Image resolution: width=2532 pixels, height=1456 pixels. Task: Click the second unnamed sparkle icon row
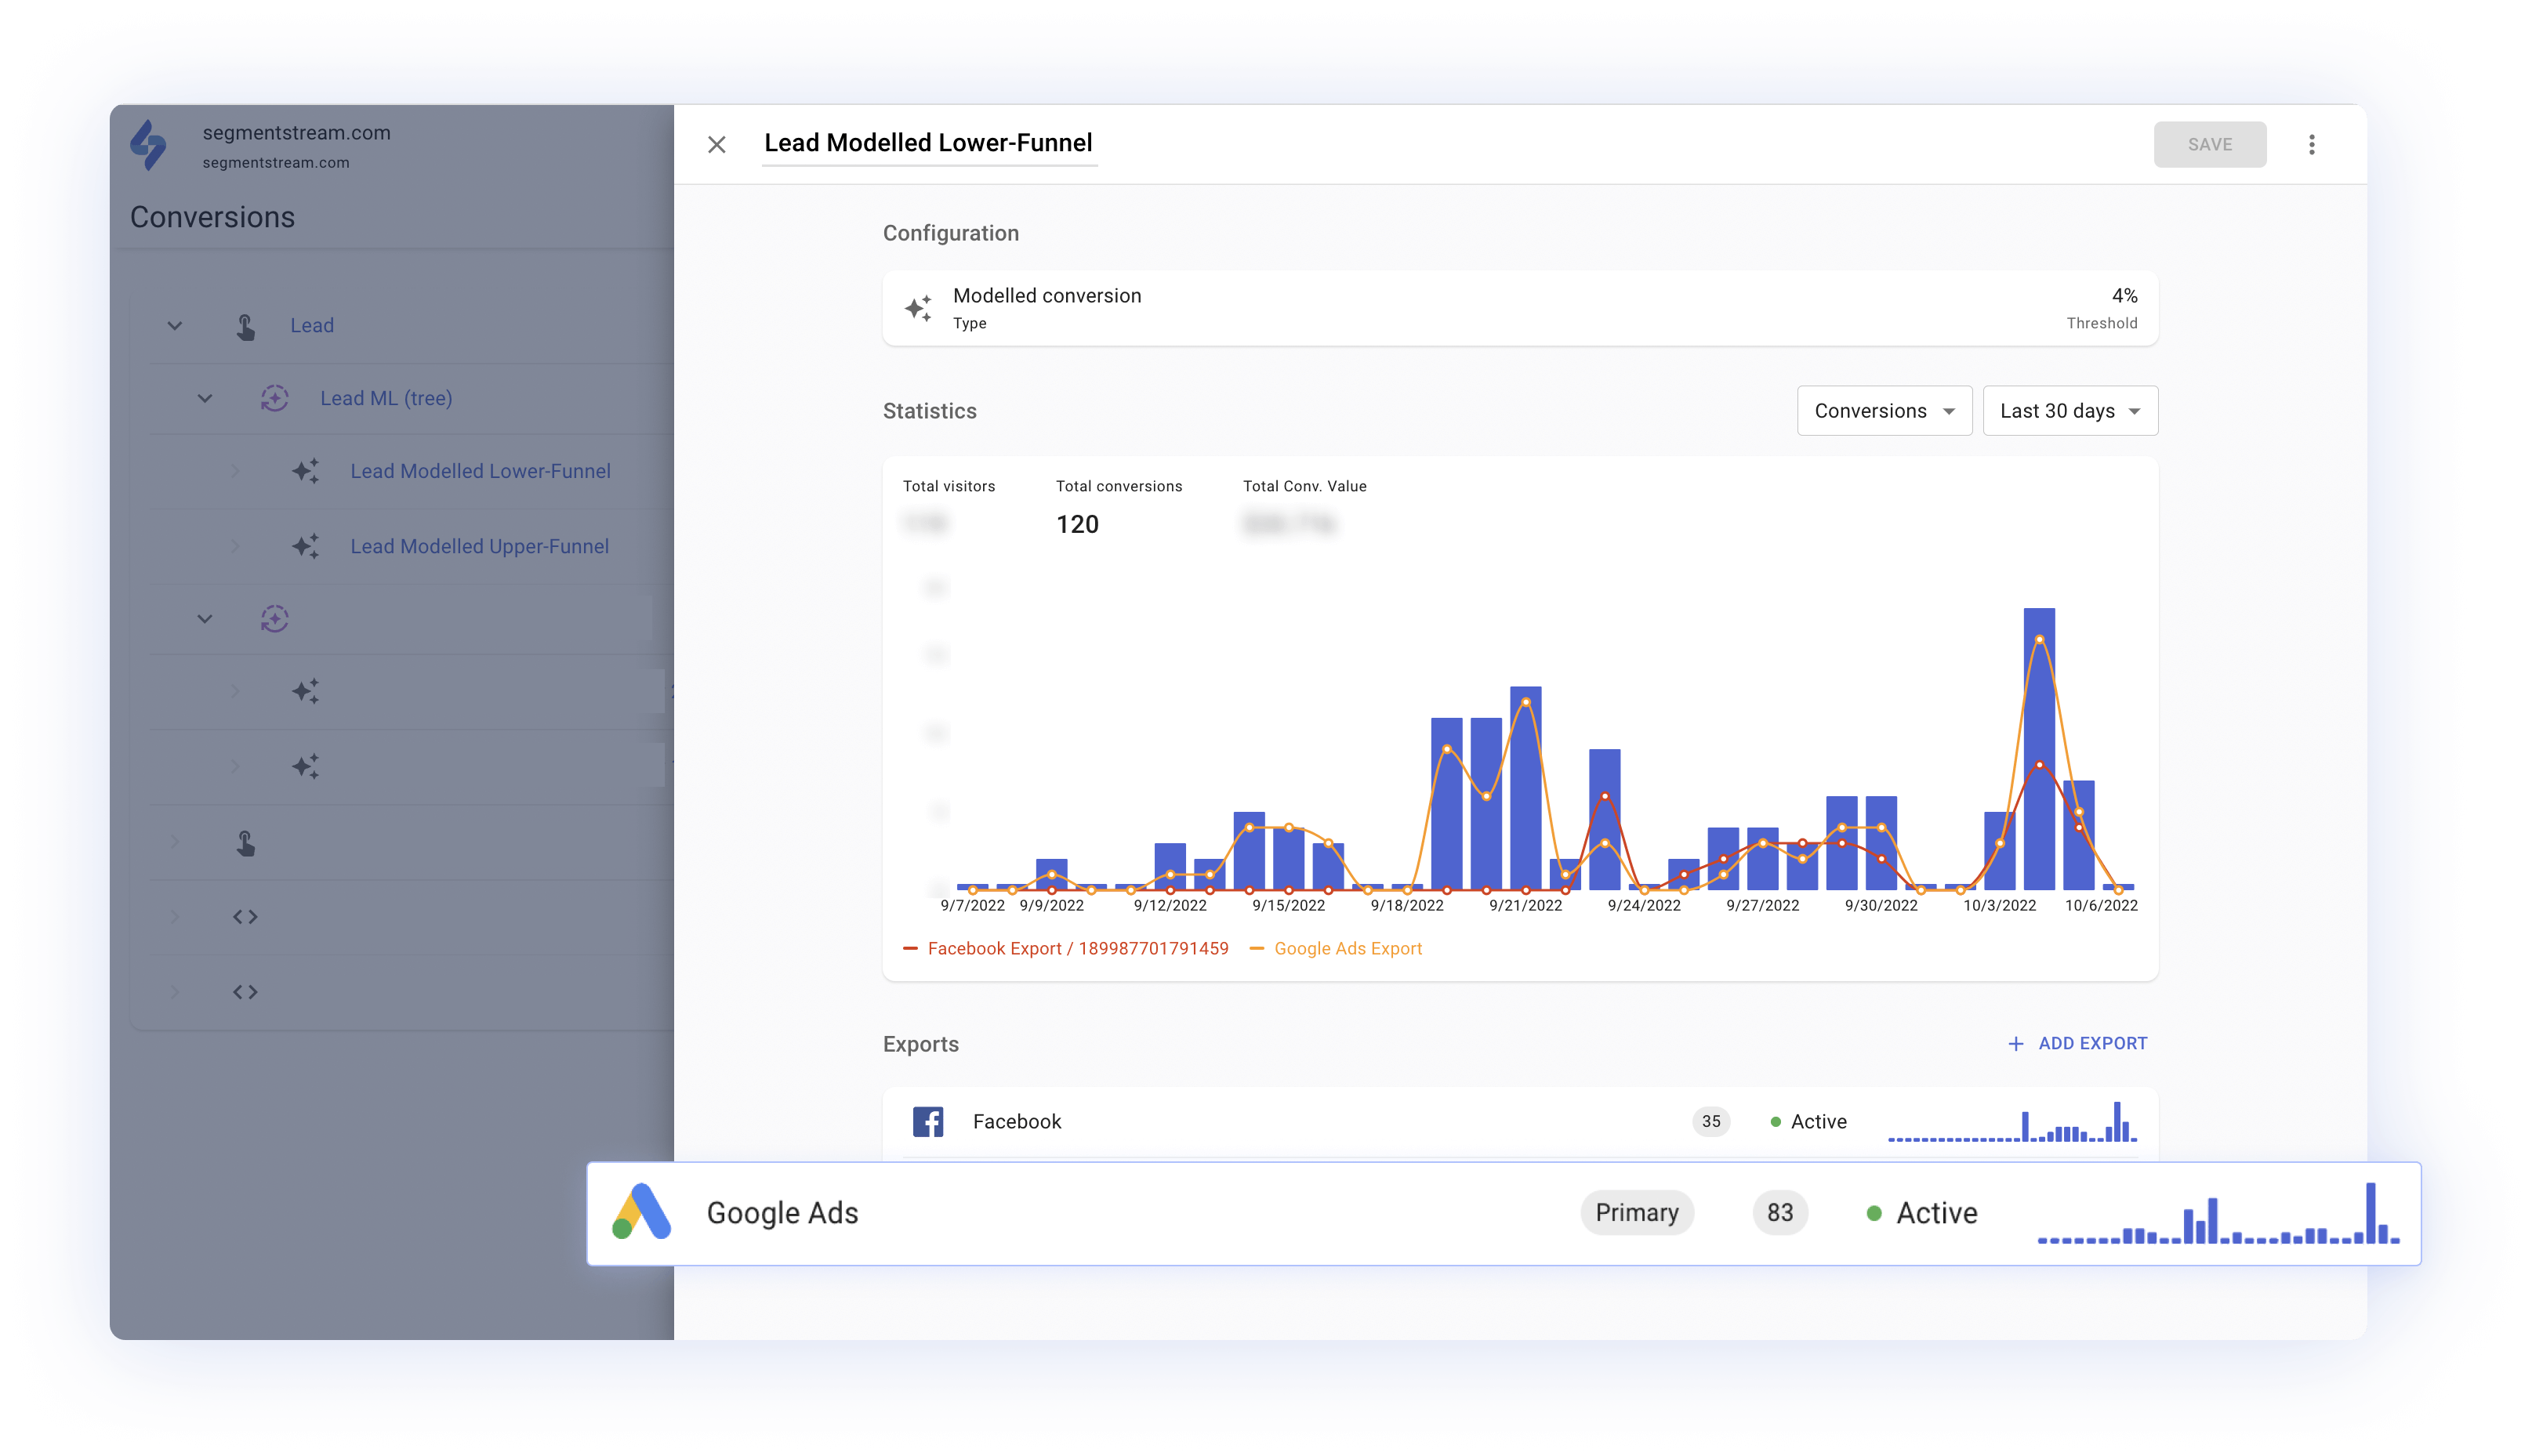coord(306,766)
